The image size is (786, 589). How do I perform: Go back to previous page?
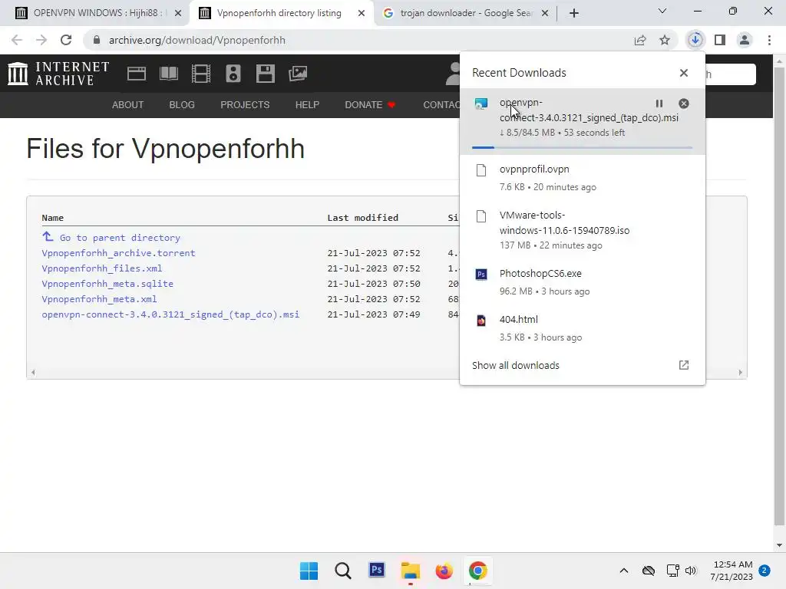pyautogui.click(x=17, y=40)
